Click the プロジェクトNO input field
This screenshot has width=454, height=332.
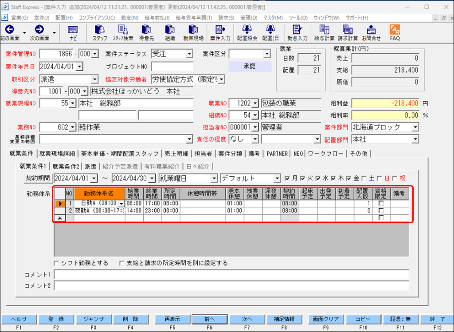pos(172,67)
